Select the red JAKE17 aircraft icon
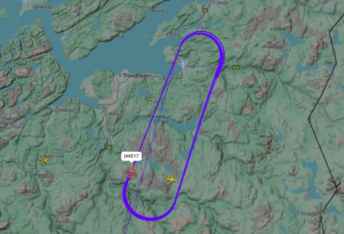Image resolution: width=344 pixels, height=234 pixels. 131,172
